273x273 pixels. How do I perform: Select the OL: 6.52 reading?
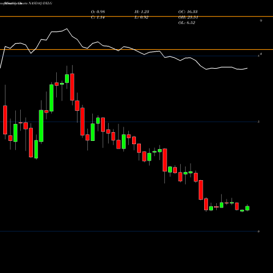[187, 23]
